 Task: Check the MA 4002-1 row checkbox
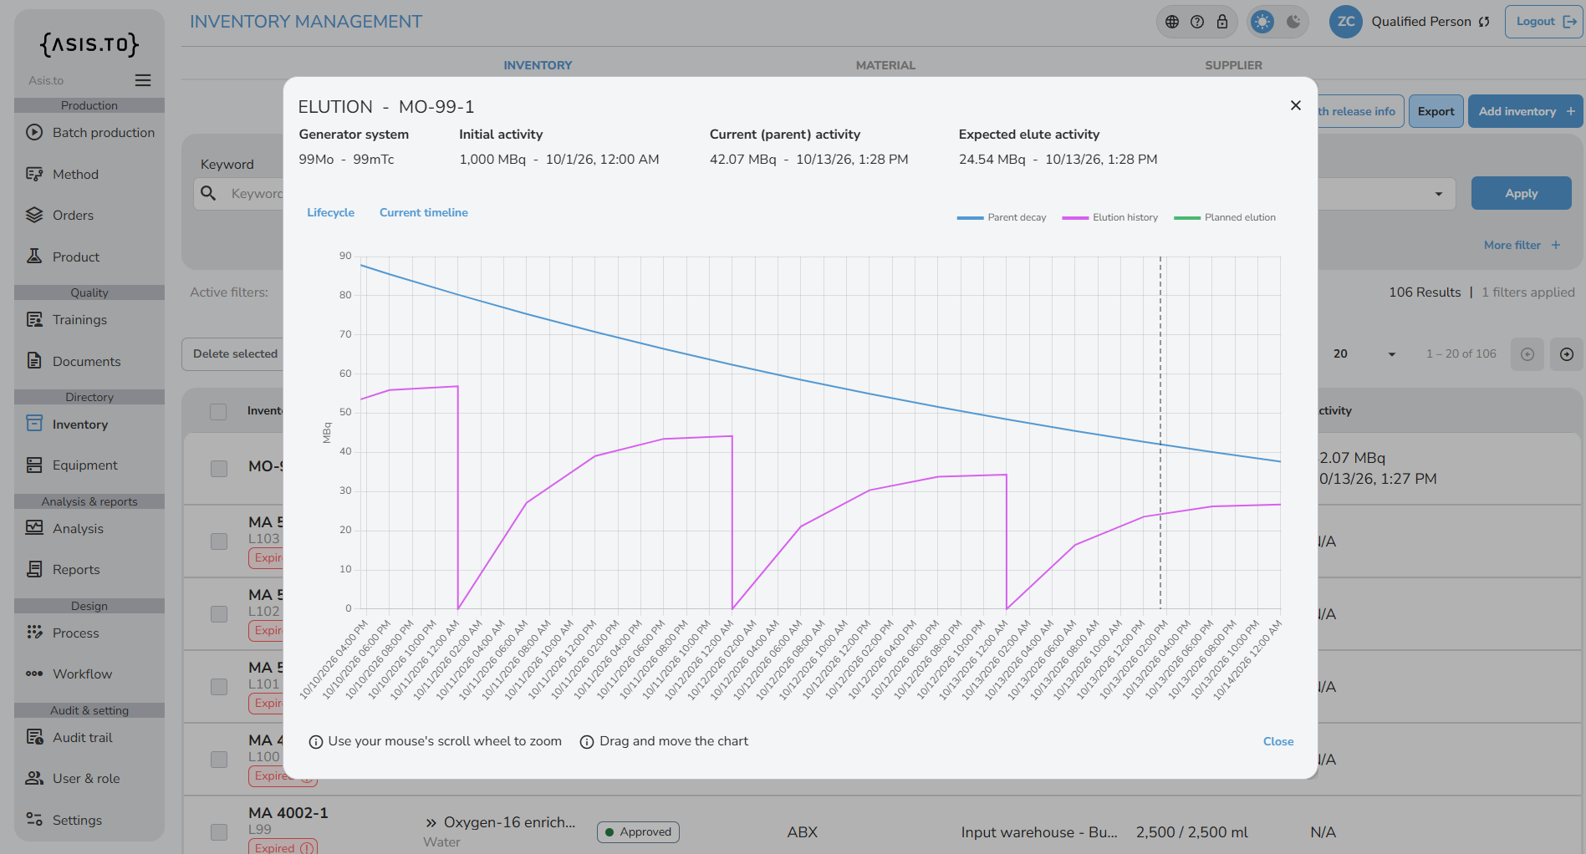[x=219, y=832]
